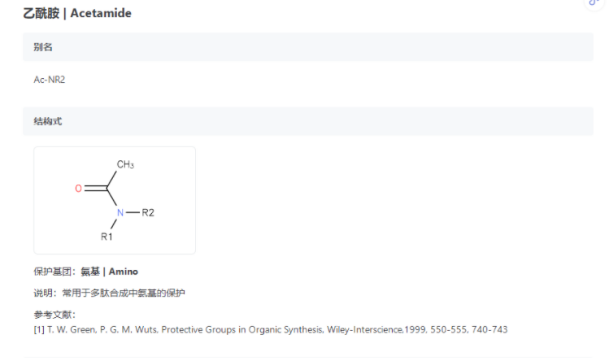Click the Acetamide structure image
609x361 pixels.
click(x=115, y=200)
